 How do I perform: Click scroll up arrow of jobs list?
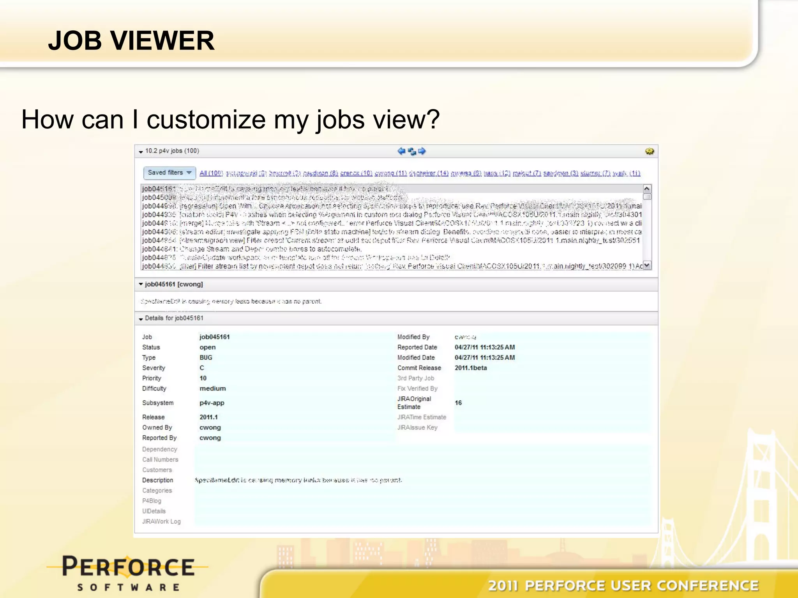(647, 189)
